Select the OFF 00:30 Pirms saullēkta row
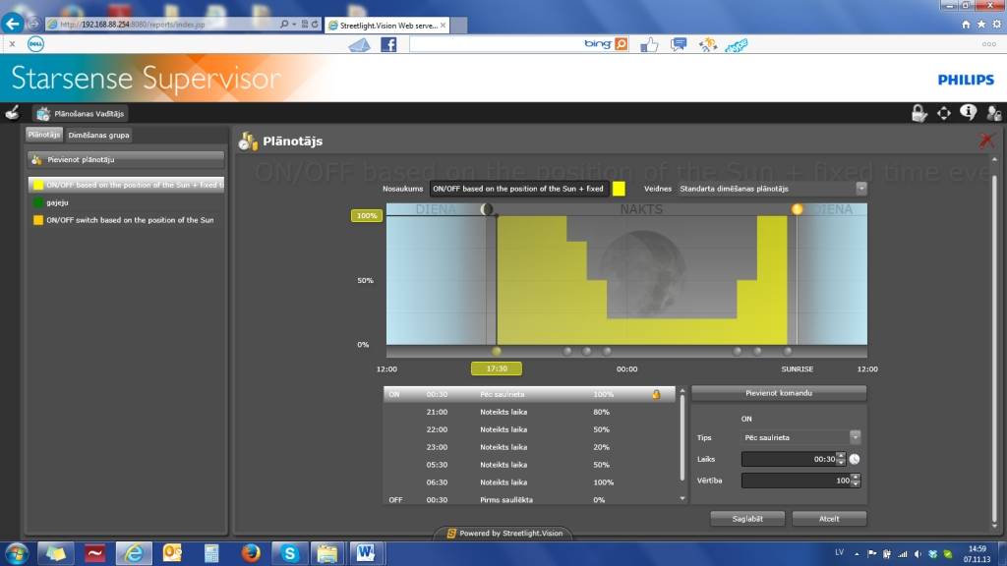This screenshot has width=1007, height=566. coord(529,498)
